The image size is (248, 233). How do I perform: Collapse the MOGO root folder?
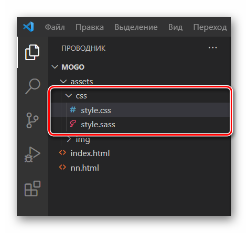point(55,67)
